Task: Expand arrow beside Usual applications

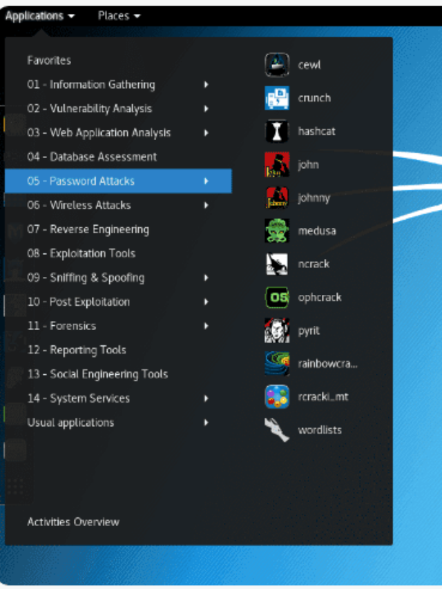Action: pyautogui.click(x=206, y=422)
